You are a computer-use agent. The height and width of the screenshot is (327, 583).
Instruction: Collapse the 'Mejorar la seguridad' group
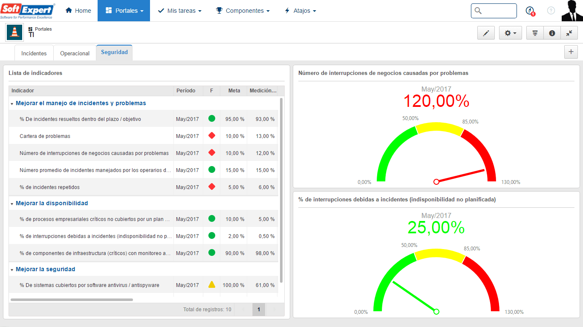pyautogui.click(x=12, y=270)
